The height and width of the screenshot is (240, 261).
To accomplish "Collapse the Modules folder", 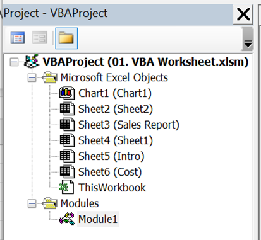I will [x=32, y=203].
